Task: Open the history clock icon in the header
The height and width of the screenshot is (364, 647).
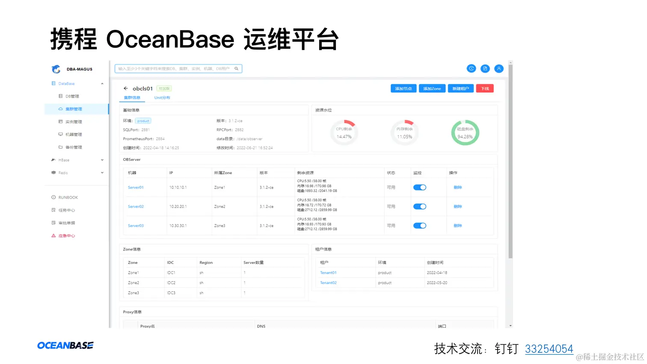Action: pyautogui.click(x=471, y=68)
